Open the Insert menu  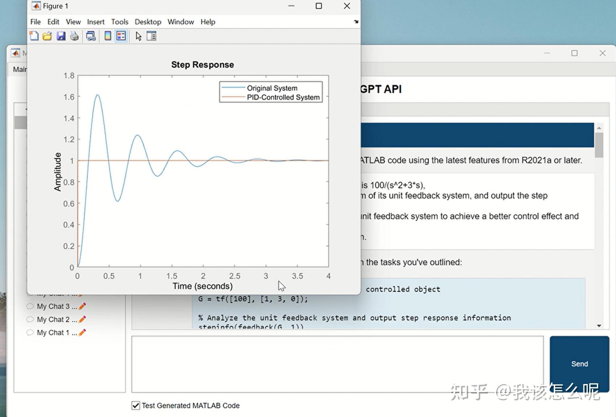[x=96, y=22]
